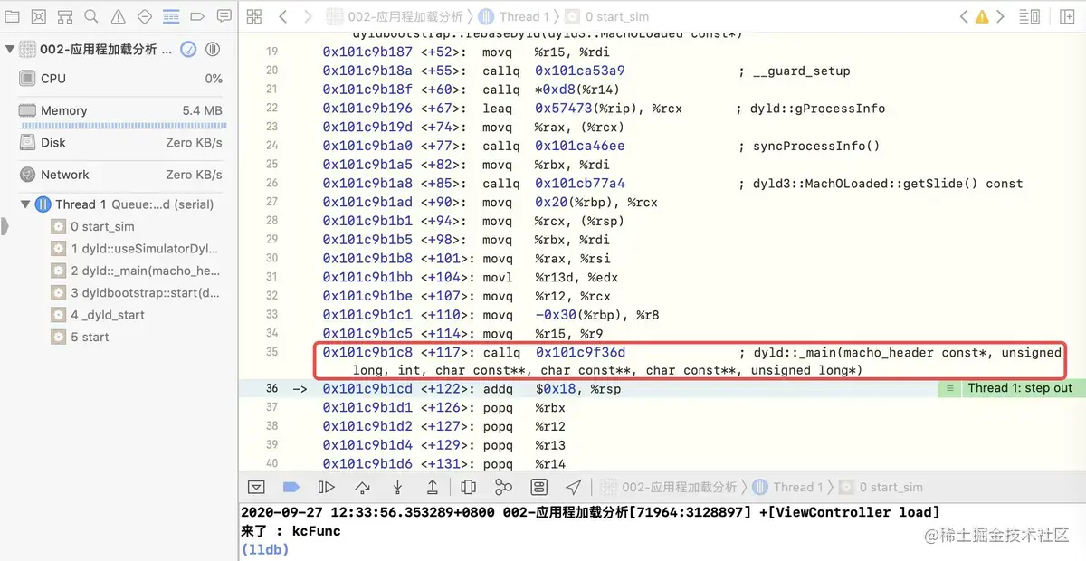Open debug bar Thread 1 segment
Screen dimensions: 1086x561
coord(787,487)
